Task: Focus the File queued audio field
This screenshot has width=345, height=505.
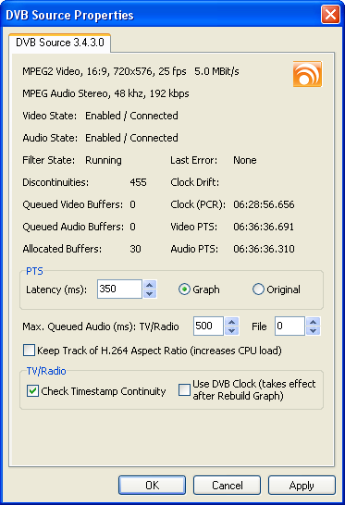Action: click(x=290, y=326)
